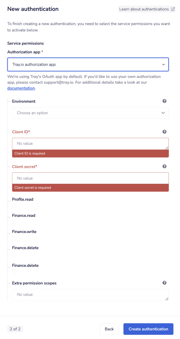The height and width of the screenshot is (339, 180).
Task: Expand the Environment Choose an option dropdown
Action: pos(90,113)
